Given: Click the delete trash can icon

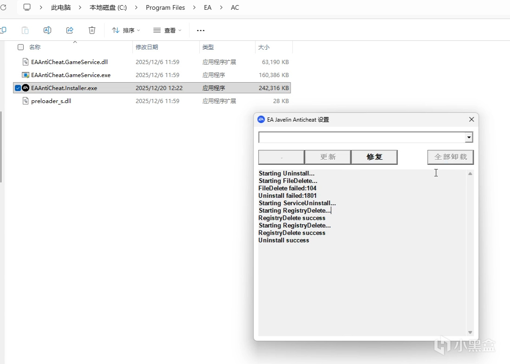Looking at the screenshot, I should click(92, 30).
